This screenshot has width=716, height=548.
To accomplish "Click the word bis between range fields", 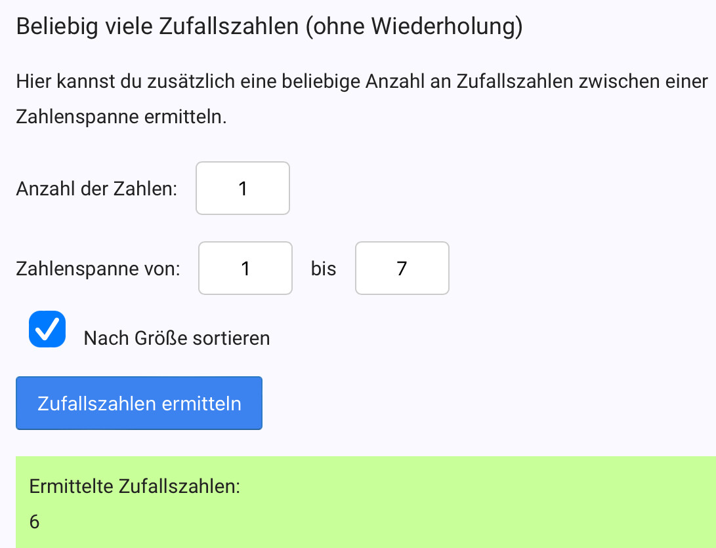I will click(324, 269).
